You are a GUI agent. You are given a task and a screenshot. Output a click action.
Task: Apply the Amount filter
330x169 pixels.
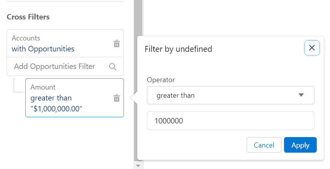(x=300, y=145)
